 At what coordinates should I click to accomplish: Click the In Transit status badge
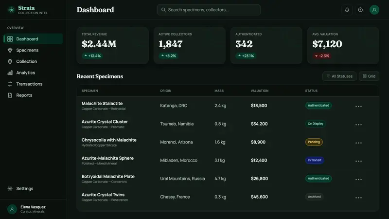point(315,160)
